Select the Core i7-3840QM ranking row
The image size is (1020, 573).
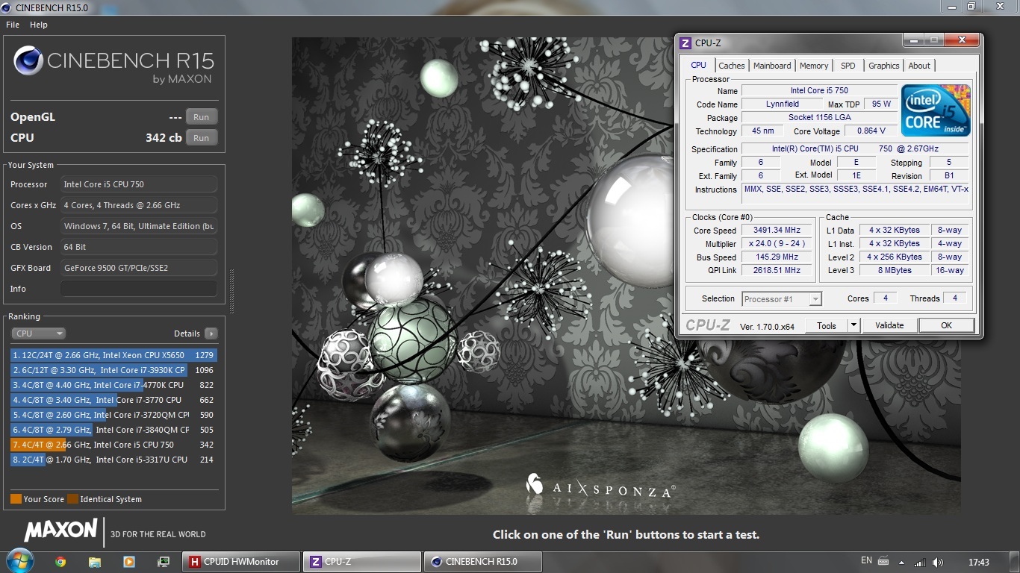[113, 430]
